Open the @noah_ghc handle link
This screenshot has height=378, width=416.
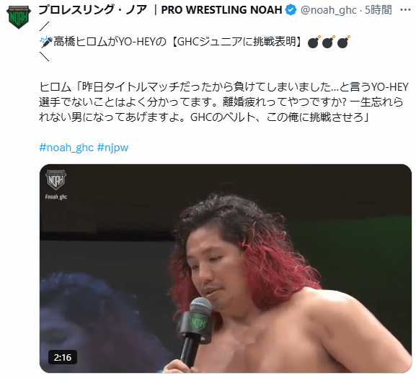point(329,10)
